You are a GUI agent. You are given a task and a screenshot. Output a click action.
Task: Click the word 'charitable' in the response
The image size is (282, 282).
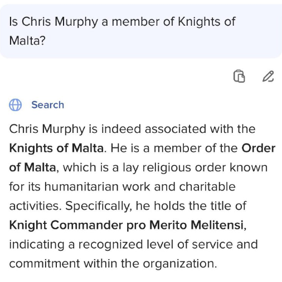(207, 187)
